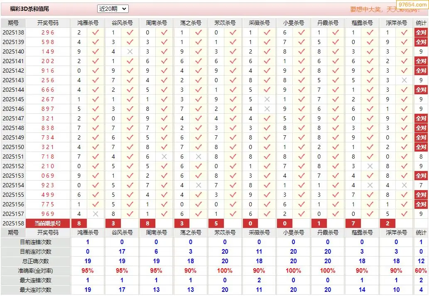
Task: Click the 总正确次数 row label
Action: 36,261
